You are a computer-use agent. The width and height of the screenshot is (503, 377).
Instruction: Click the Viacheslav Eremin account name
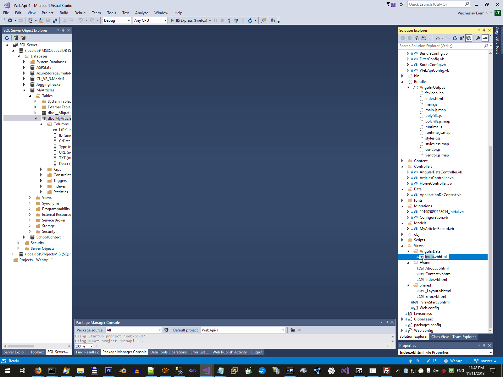pos(473,13)
